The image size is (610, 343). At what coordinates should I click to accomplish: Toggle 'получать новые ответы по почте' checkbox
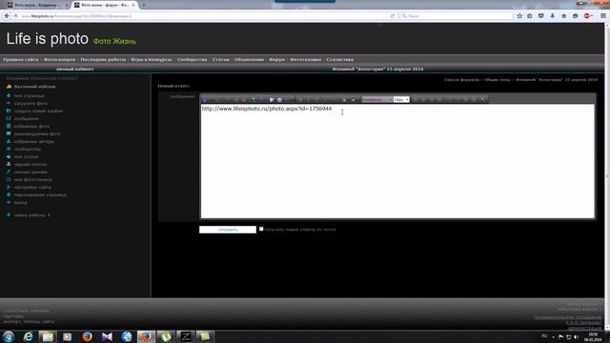click(261, 229)
